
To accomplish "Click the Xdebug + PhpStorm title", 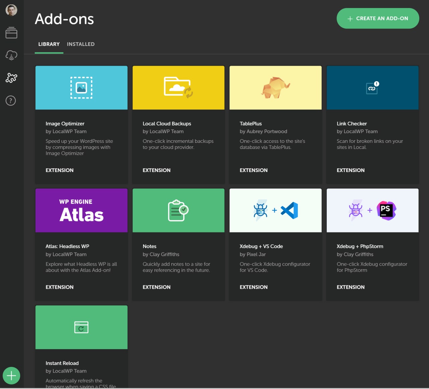I will (x=360, y=246).
